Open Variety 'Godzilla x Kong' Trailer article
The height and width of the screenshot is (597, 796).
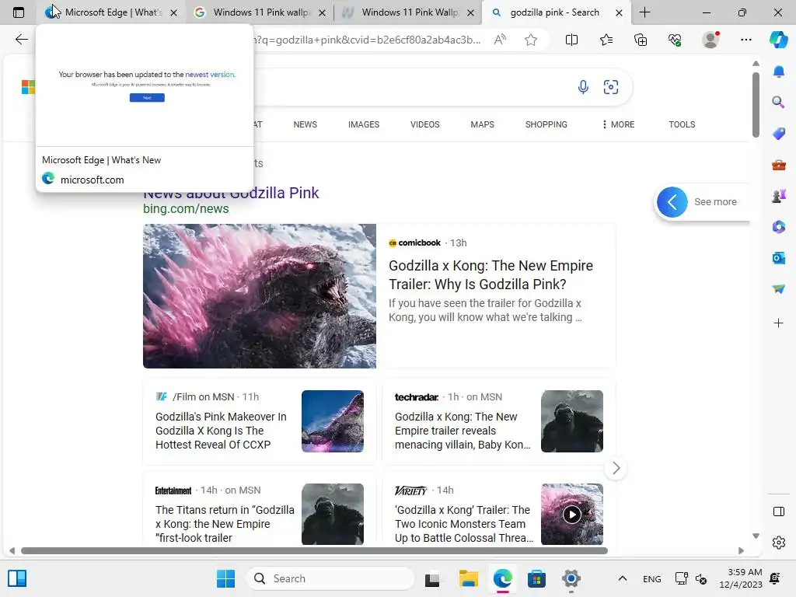[x=464, y=523]
